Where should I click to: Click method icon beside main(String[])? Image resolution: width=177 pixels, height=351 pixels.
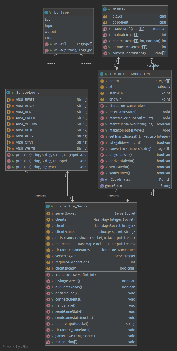pos(48,342)
